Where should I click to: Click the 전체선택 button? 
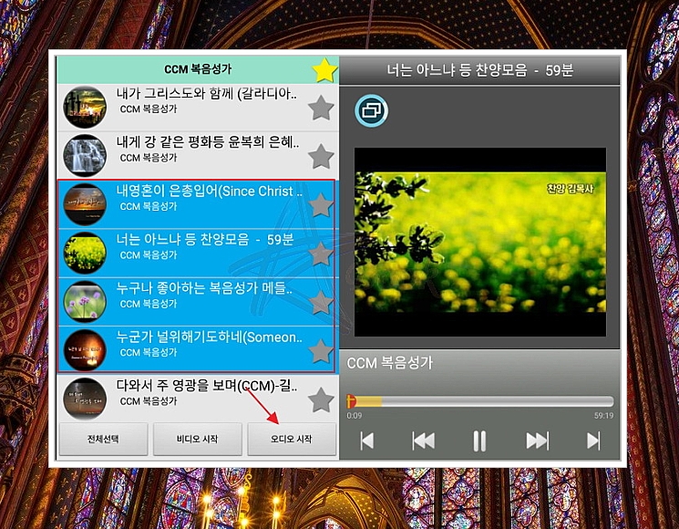[103, 440]
